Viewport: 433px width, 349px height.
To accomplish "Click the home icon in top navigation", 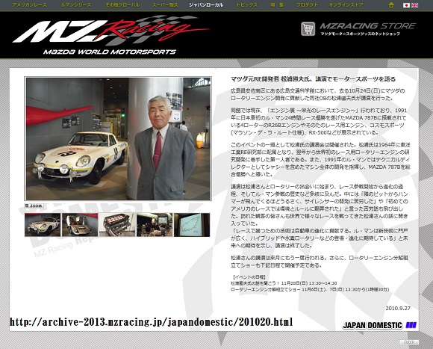I will 391,5.
